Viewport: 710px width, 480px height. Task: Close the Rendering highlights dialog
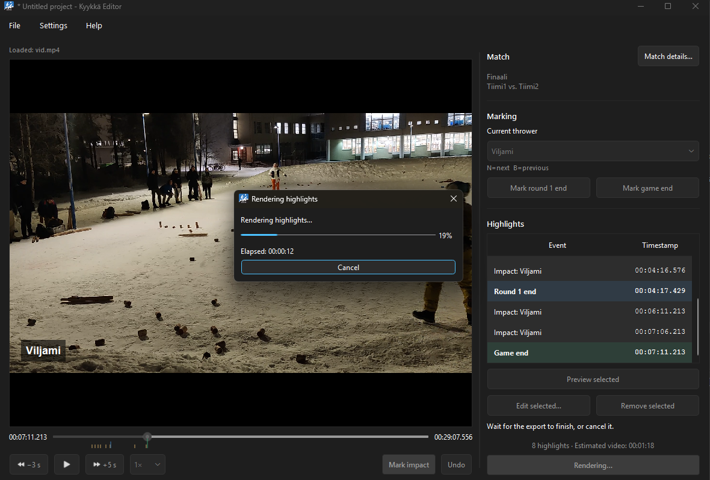point(453,198)
